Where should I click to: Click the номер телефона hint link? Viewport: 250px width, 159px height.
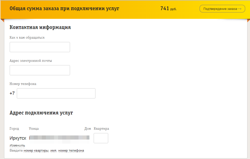[x=71, y=151]
